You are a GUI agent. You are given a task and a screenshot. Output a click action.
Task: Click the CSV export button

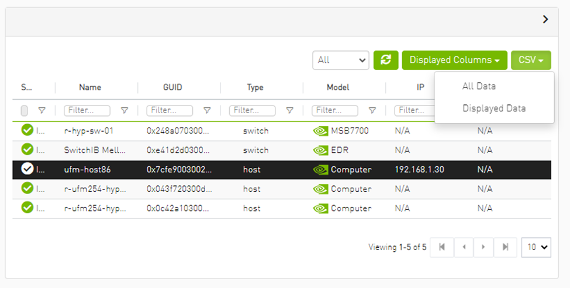click(x=531, y=60)
